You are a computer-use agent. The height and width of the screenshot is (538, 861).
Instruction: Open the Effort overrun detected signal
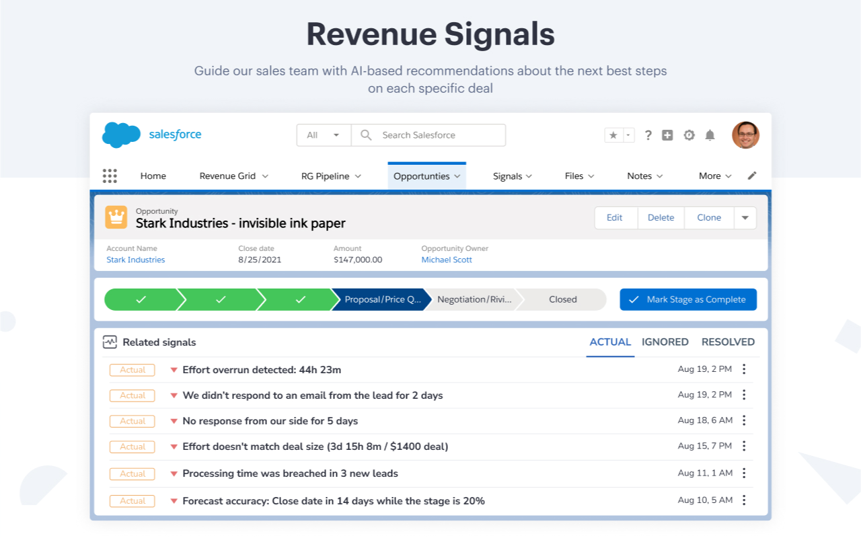262,370
